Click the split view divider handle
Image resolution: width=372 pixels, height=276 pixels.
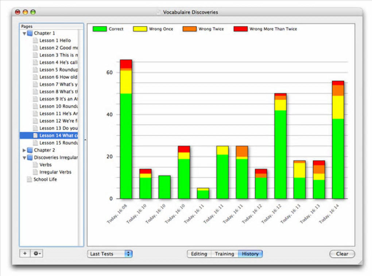(85, 140)
